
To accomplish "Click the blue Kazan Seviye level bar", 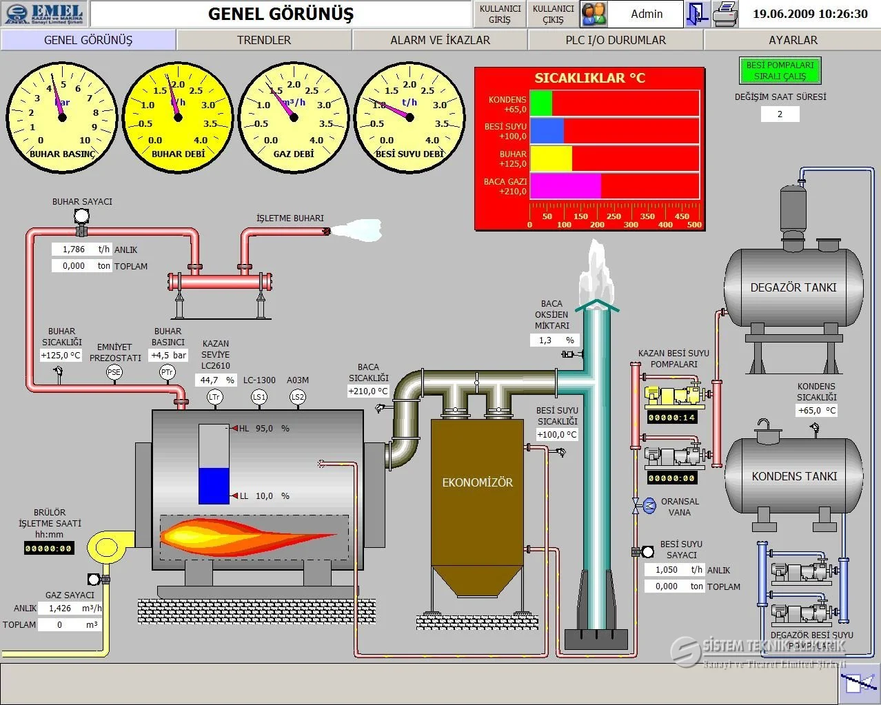I will pyautogui.click(x=214, y=487).
